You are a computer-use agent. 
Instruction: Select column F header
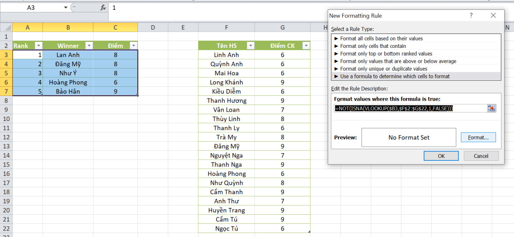tap(226, 27)
